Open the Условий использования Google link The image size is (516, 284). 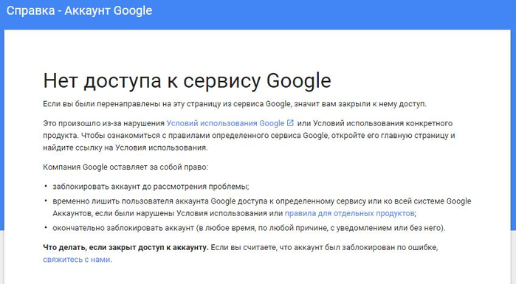click(225, 123)
